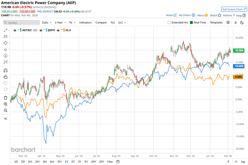The width and height of the screenshot is (248, 165).
Task: Expand the 1-Year period dropdown
Action: point(60,23)
